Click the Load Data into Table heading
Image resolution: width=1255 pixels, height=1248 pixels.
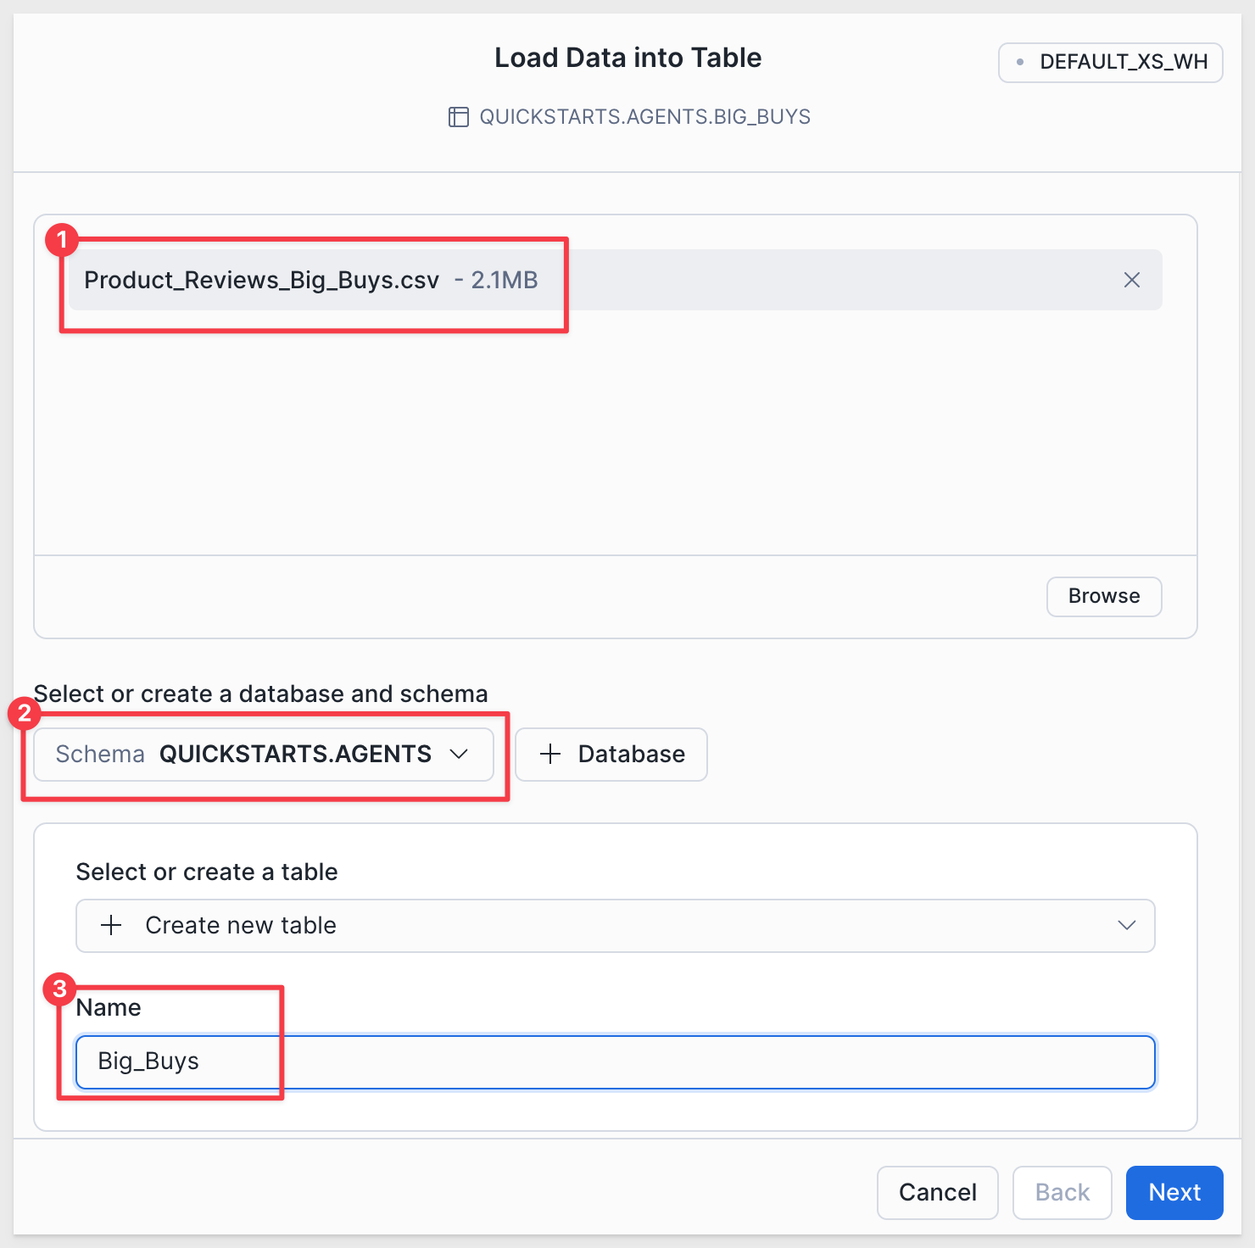pos(627,58)
